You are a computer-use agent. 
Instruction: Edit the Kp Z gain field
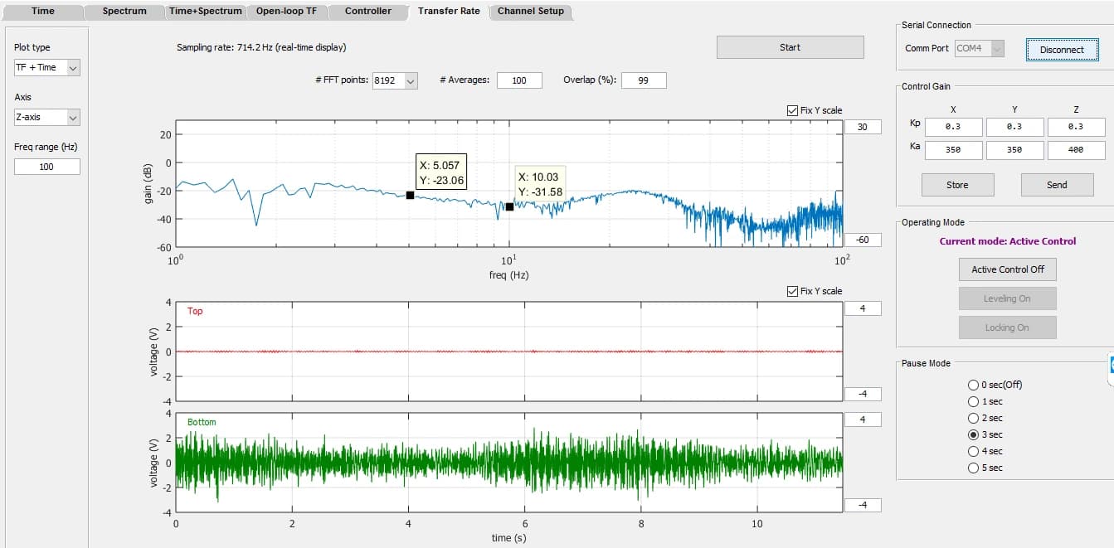pyautogui.click(x=1076, y=127)
